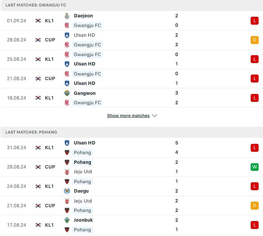
Task: Click the Daegu team crest icon
Action: [x=67, y=191]
